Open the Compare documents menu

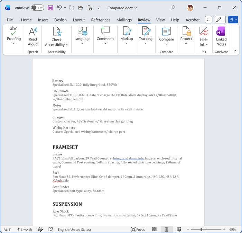click(166, 36)
